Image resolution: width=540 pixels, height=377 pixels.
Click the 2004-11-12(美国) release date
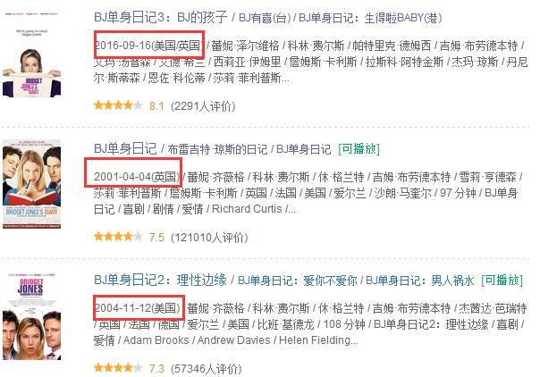(137, 307)
